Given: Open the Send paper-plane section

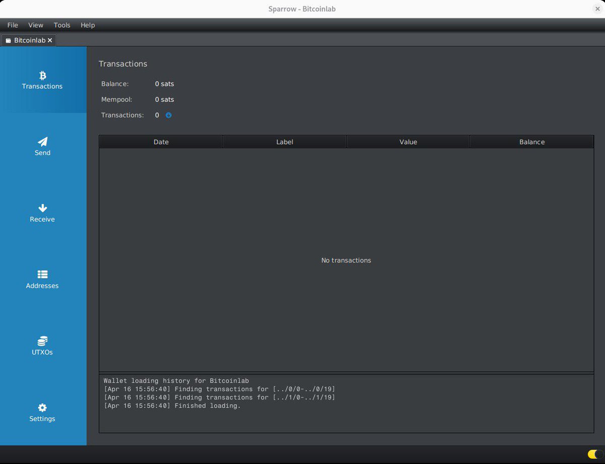Looking at the screenshot, I should tap(43, 147).
